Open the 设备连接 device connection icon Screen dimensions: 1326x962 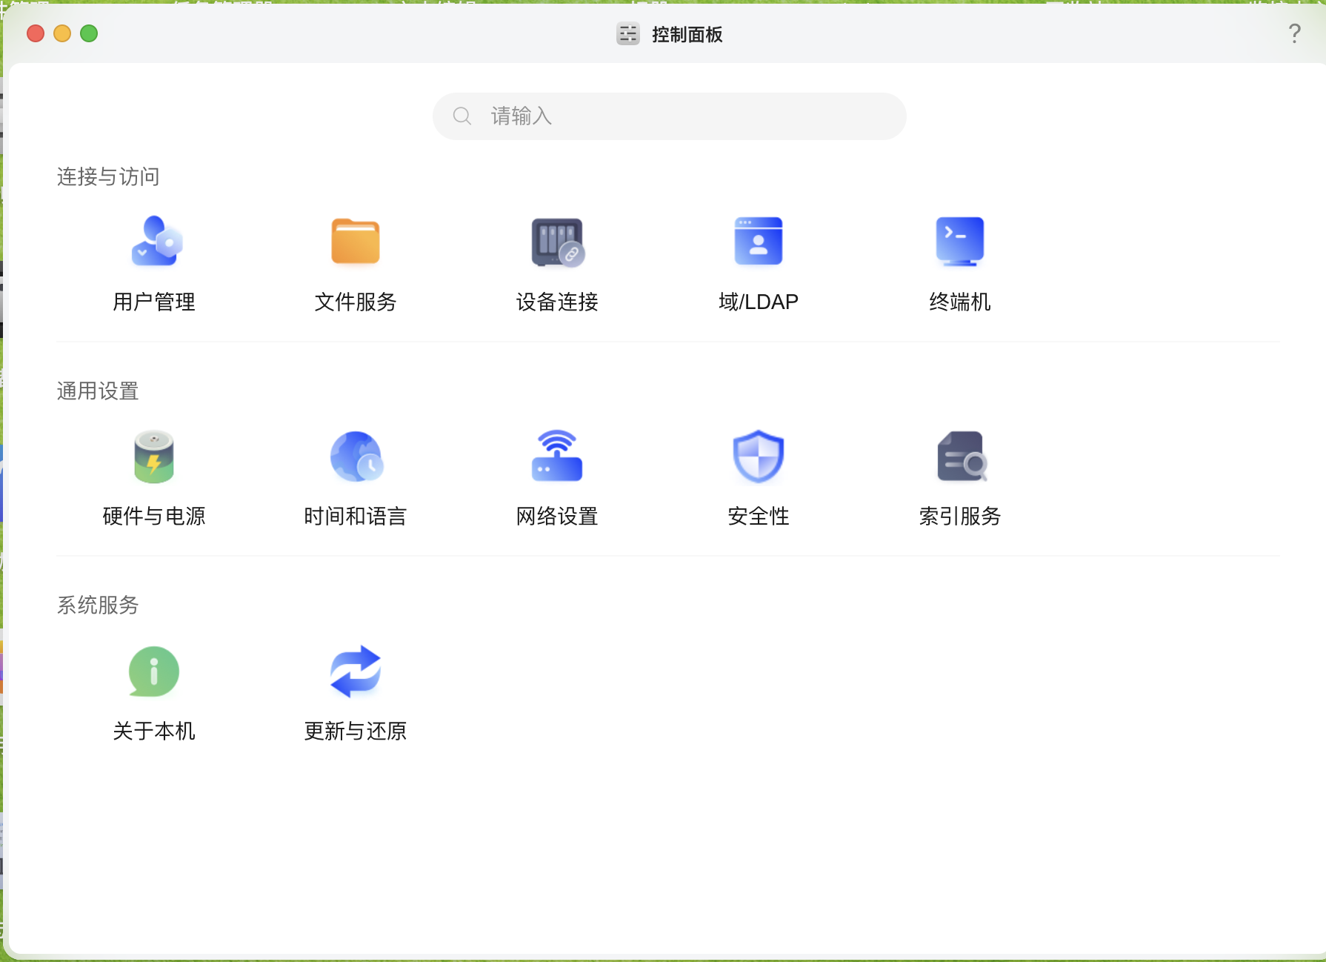[x=558, y=242]
